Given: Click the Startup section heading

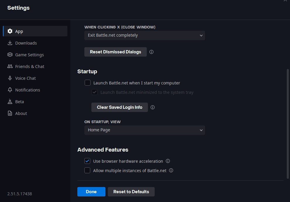Looking at the screenshot, I should 87,72.
